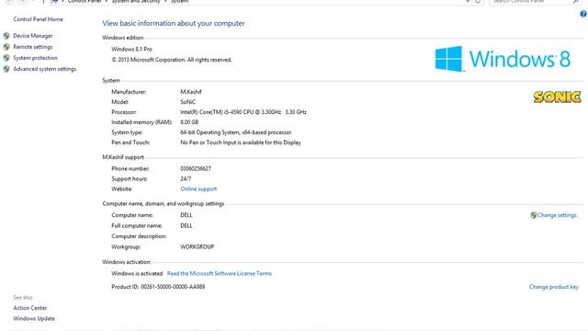Open Advanced system settings link
588x331 pixels.
click(45, 69)
